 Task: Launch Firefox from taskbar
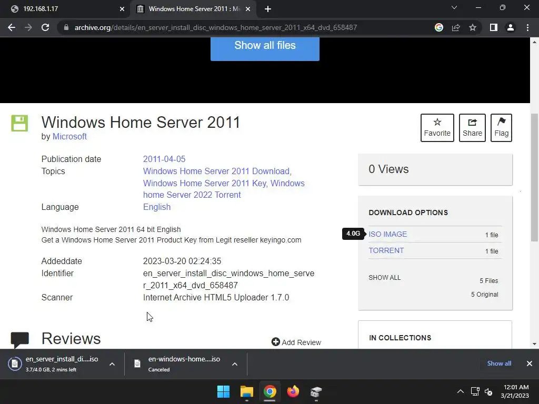293,391
